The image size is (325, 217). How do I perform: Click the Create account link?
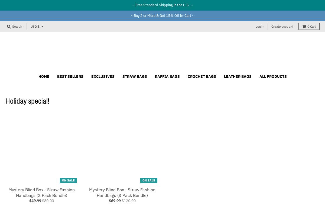point(282,26)
